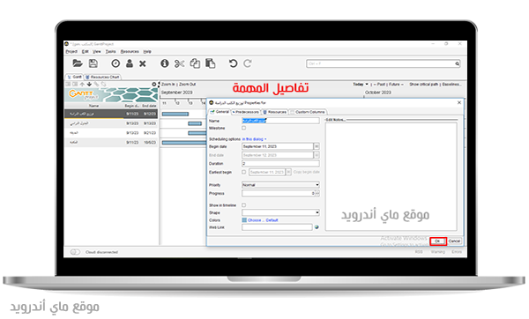The width and height of the screenshot is (529, 319).
Task: Click Zoom Out link
Action: tap(187, 85)
